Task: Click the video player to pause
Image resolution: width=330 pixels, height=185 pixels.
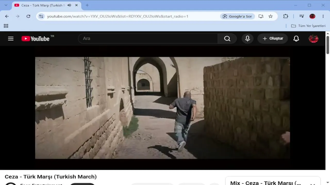Action: [162, 108]
